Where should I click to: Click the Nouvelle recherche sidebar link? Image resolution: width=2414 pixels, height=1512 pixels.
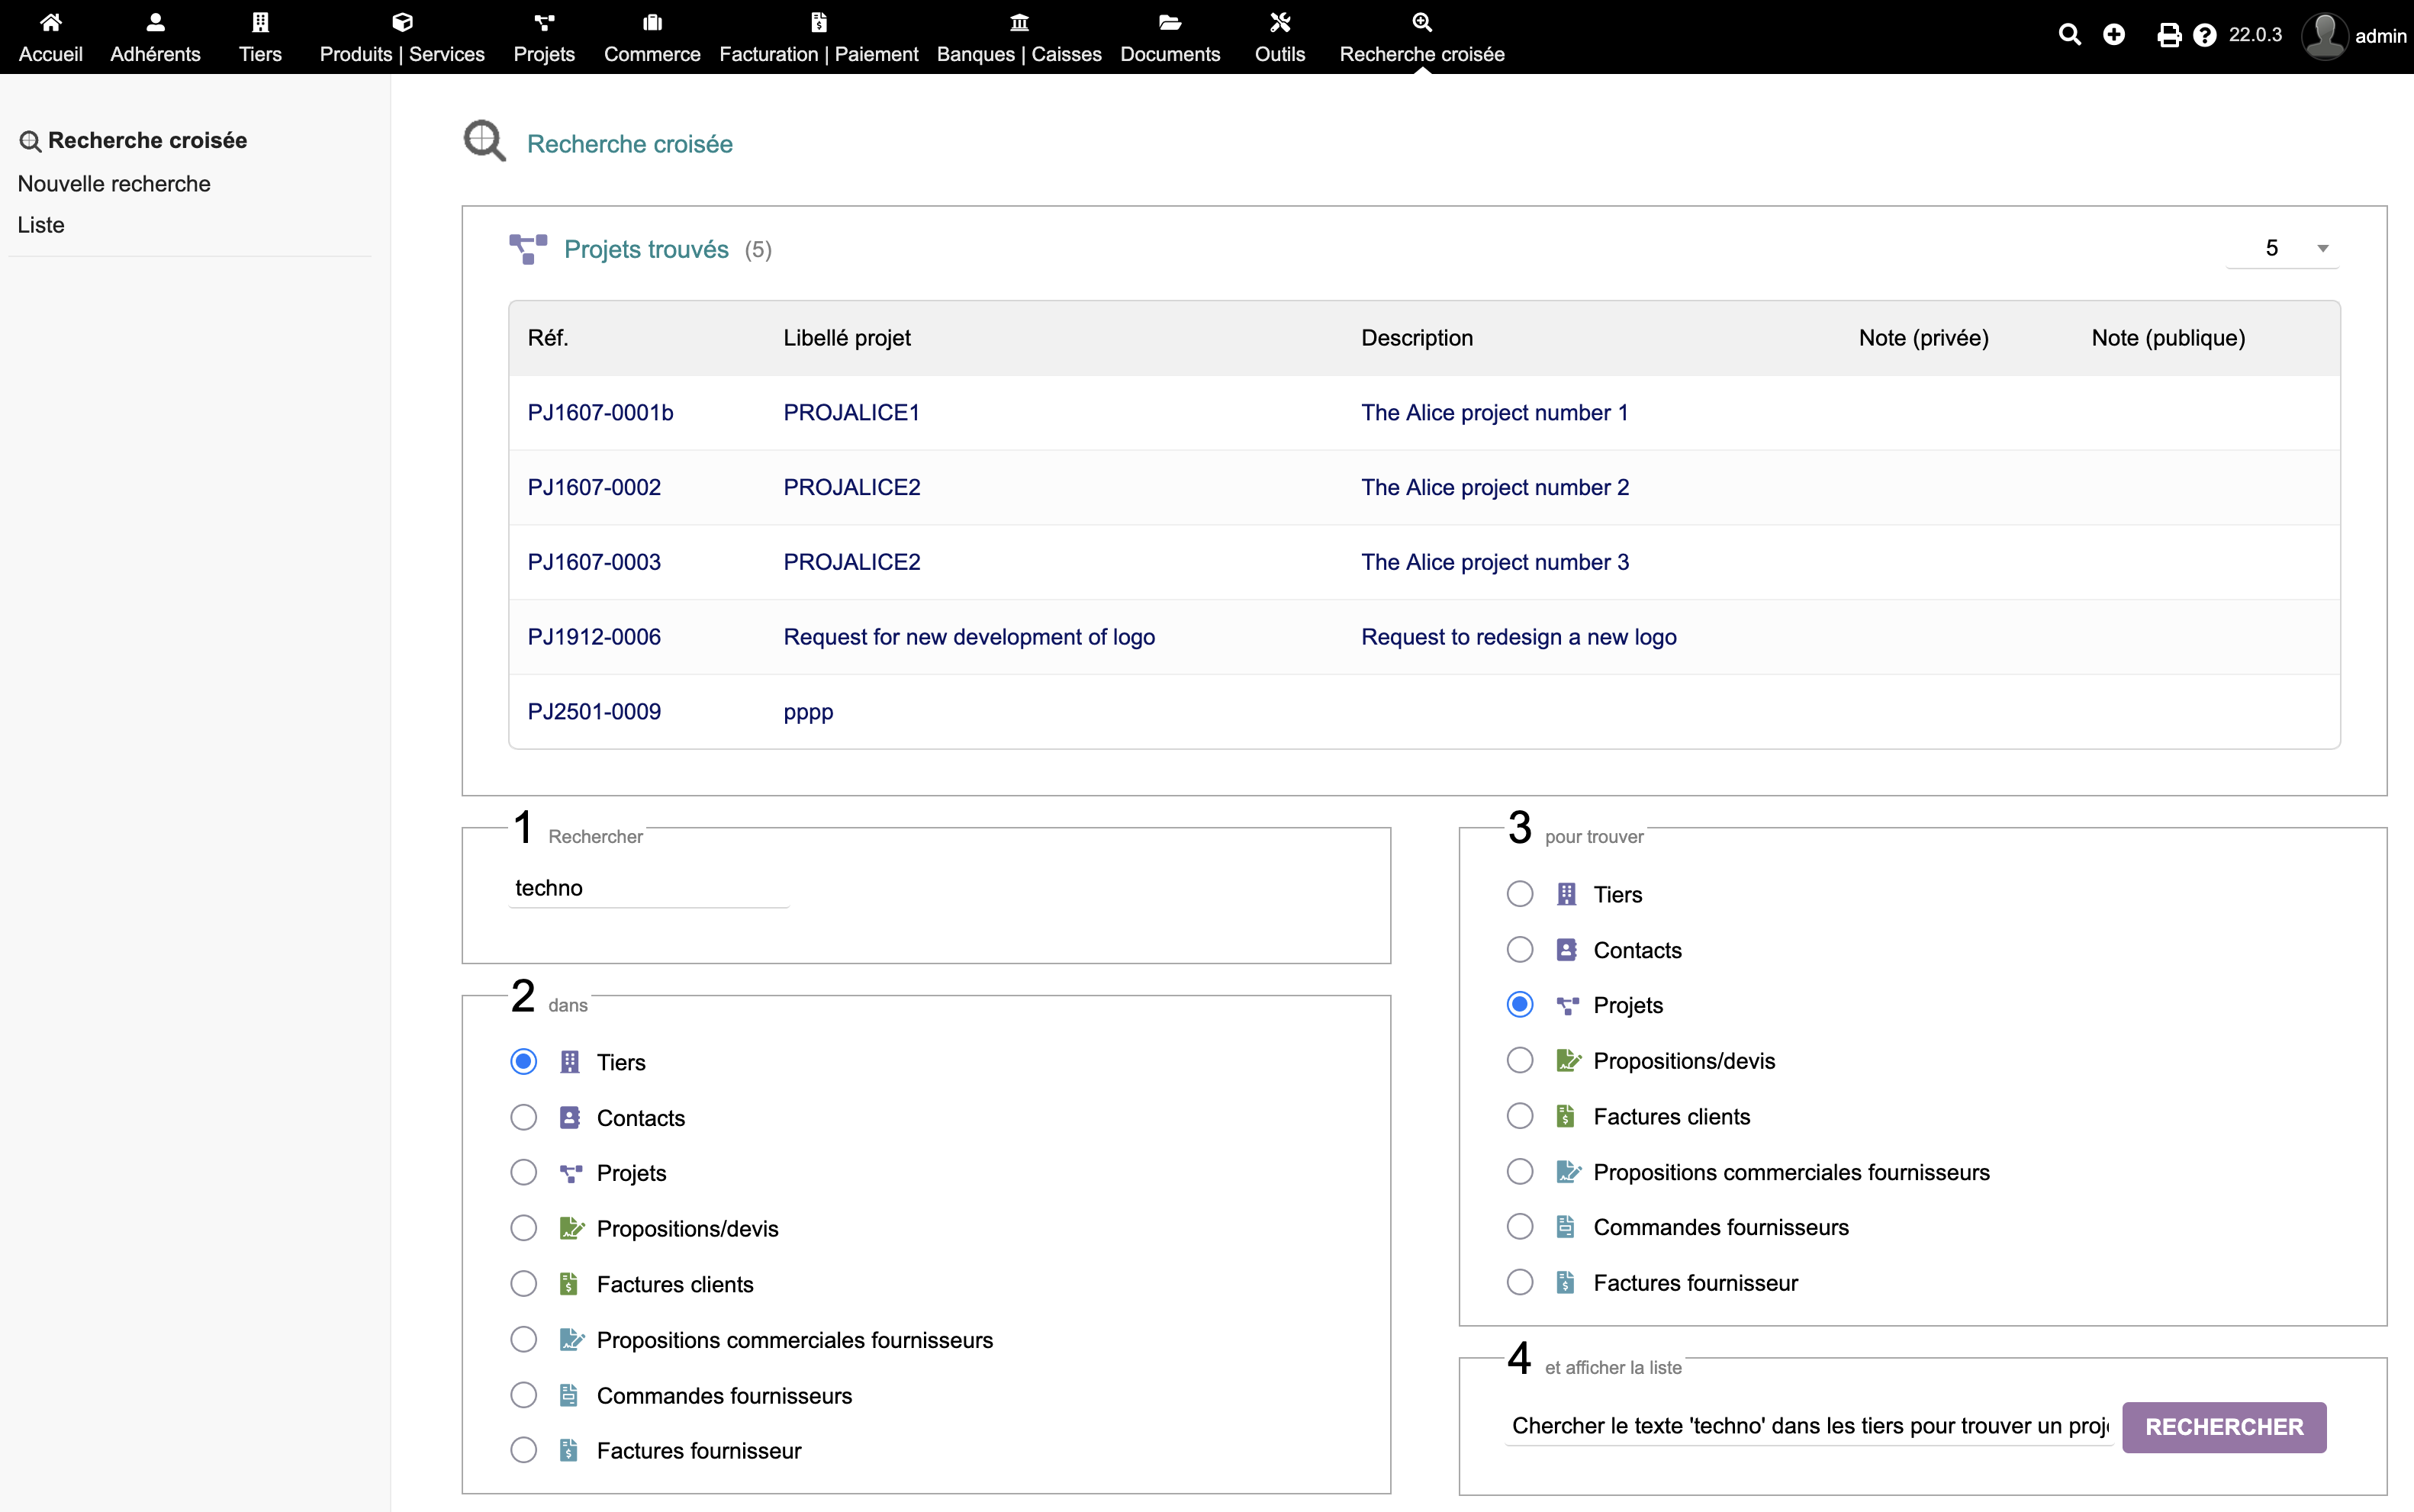coord(114,184)
